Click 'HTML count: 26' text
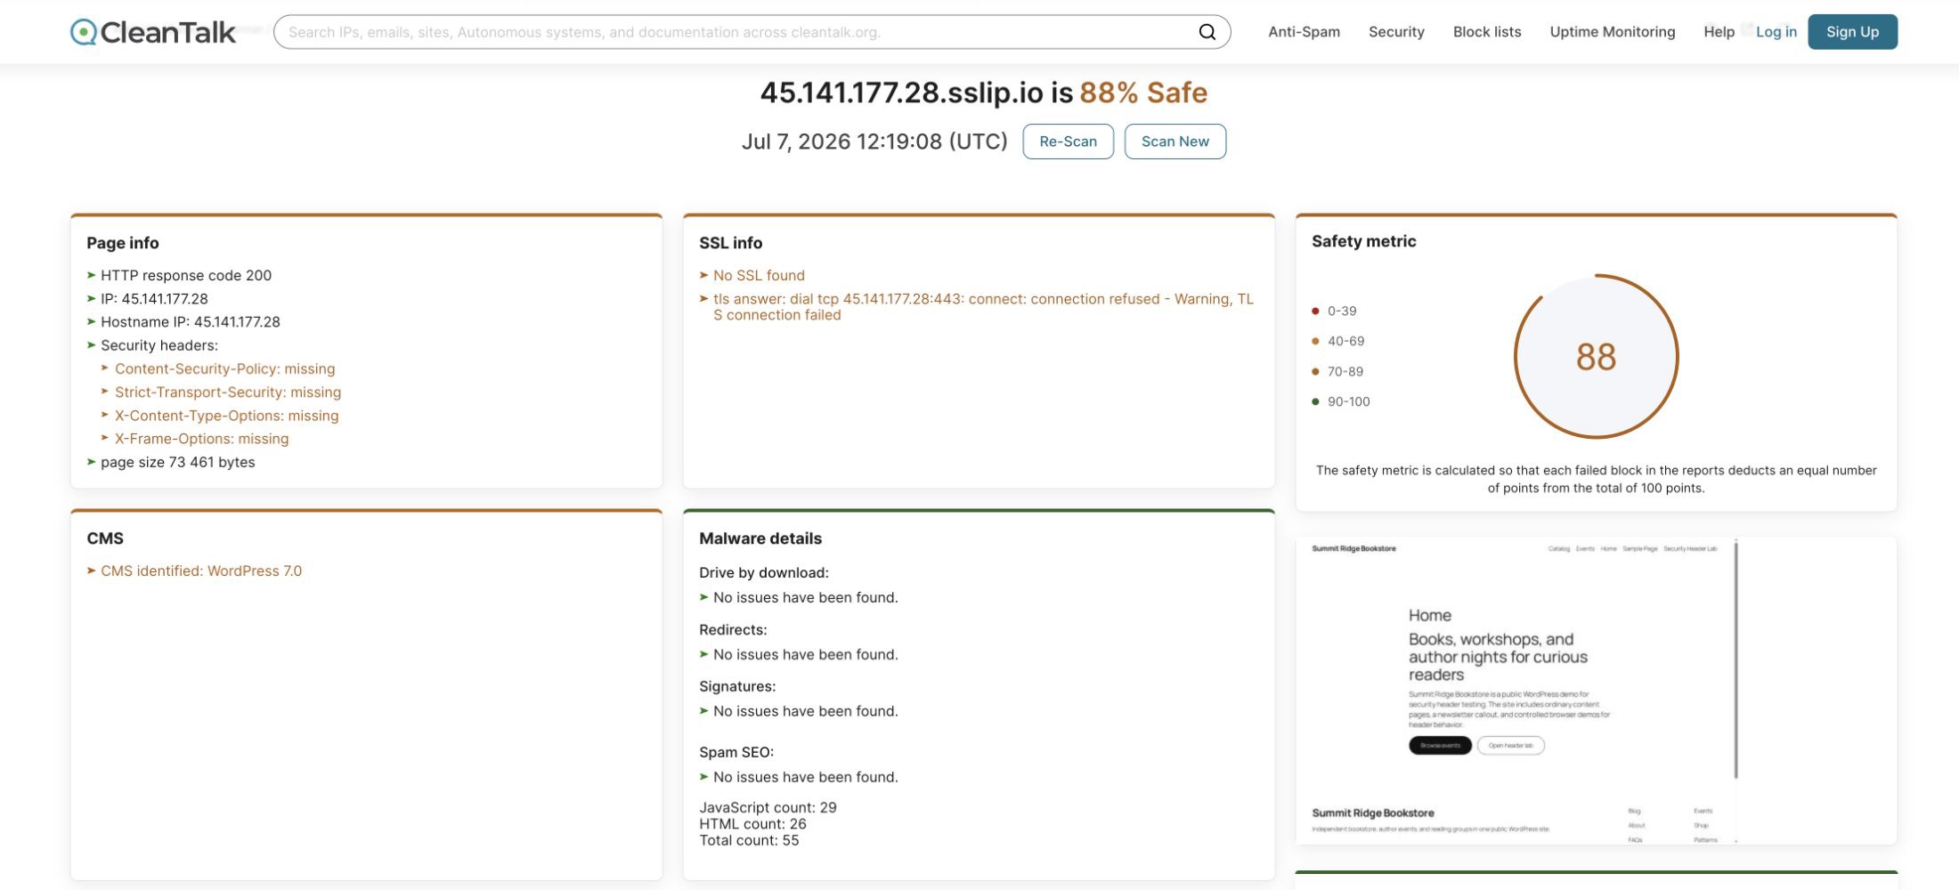The width and height of the screenshot is (1959, 890). coord(752,824)
